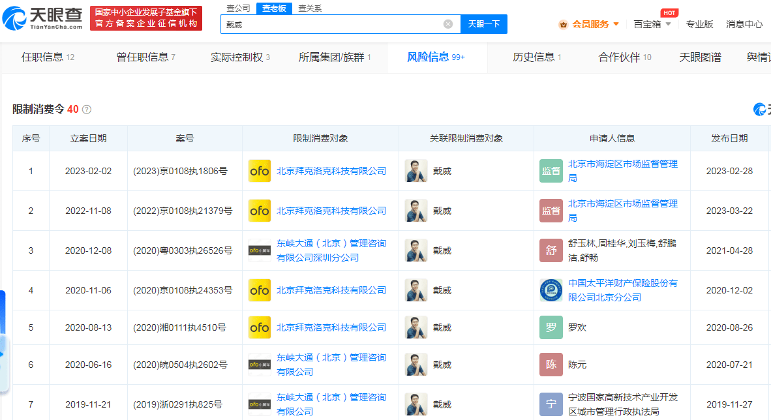This screenshot has width=771, height=420.
Task: Click the ofo小黄车 logo in row 3
Action: tap(259, 251)
